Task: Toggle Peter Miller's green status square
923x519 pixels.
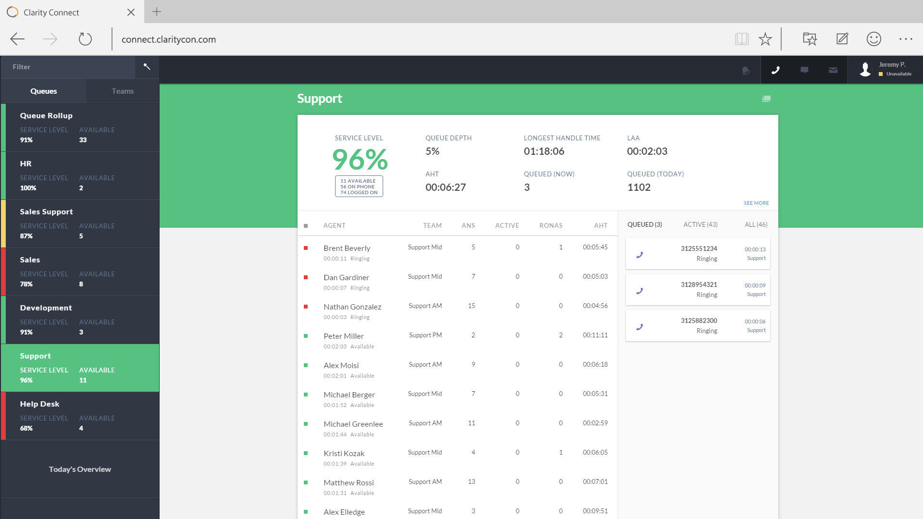Action: point(307,336)
